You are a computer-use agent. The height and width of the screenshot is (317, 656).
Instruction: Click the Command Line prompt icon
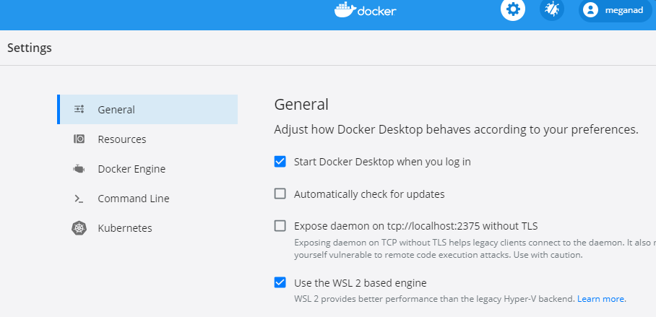(x=79, y=199)
